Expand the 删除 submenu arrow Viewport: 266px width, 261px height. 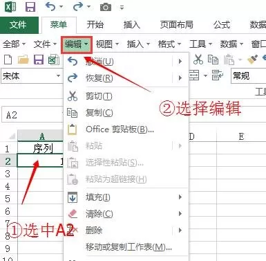pos(180,231)
